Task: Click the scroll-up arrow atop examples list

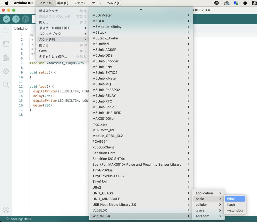Action: 141,10
